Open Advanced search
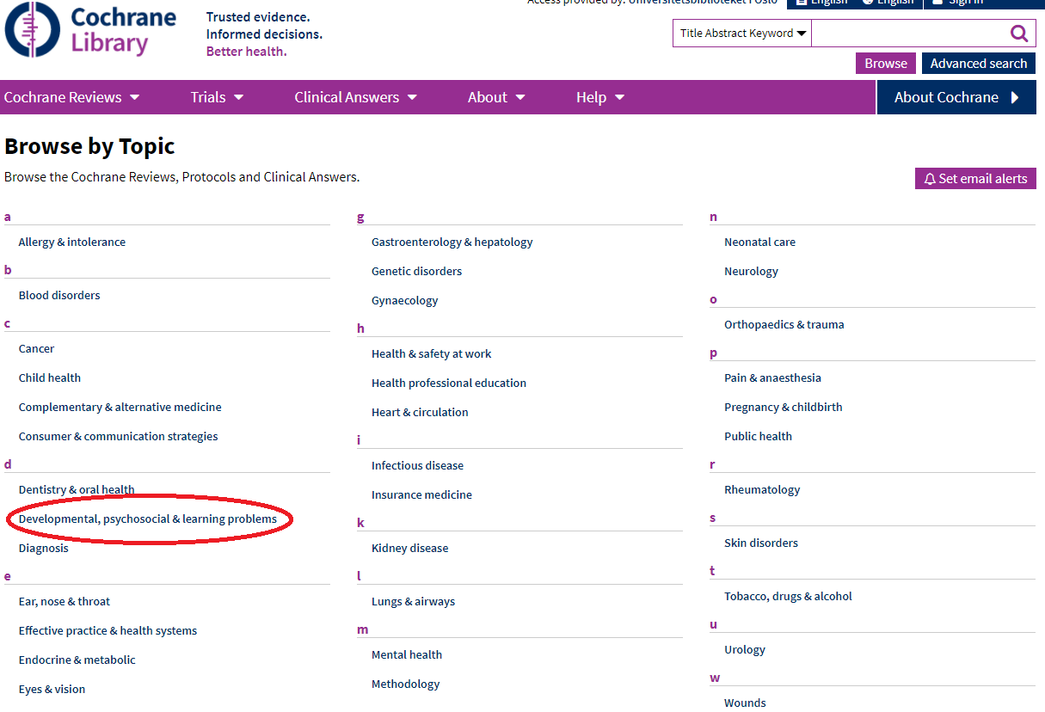This screenshot has width=1045, height=712. 979,64
